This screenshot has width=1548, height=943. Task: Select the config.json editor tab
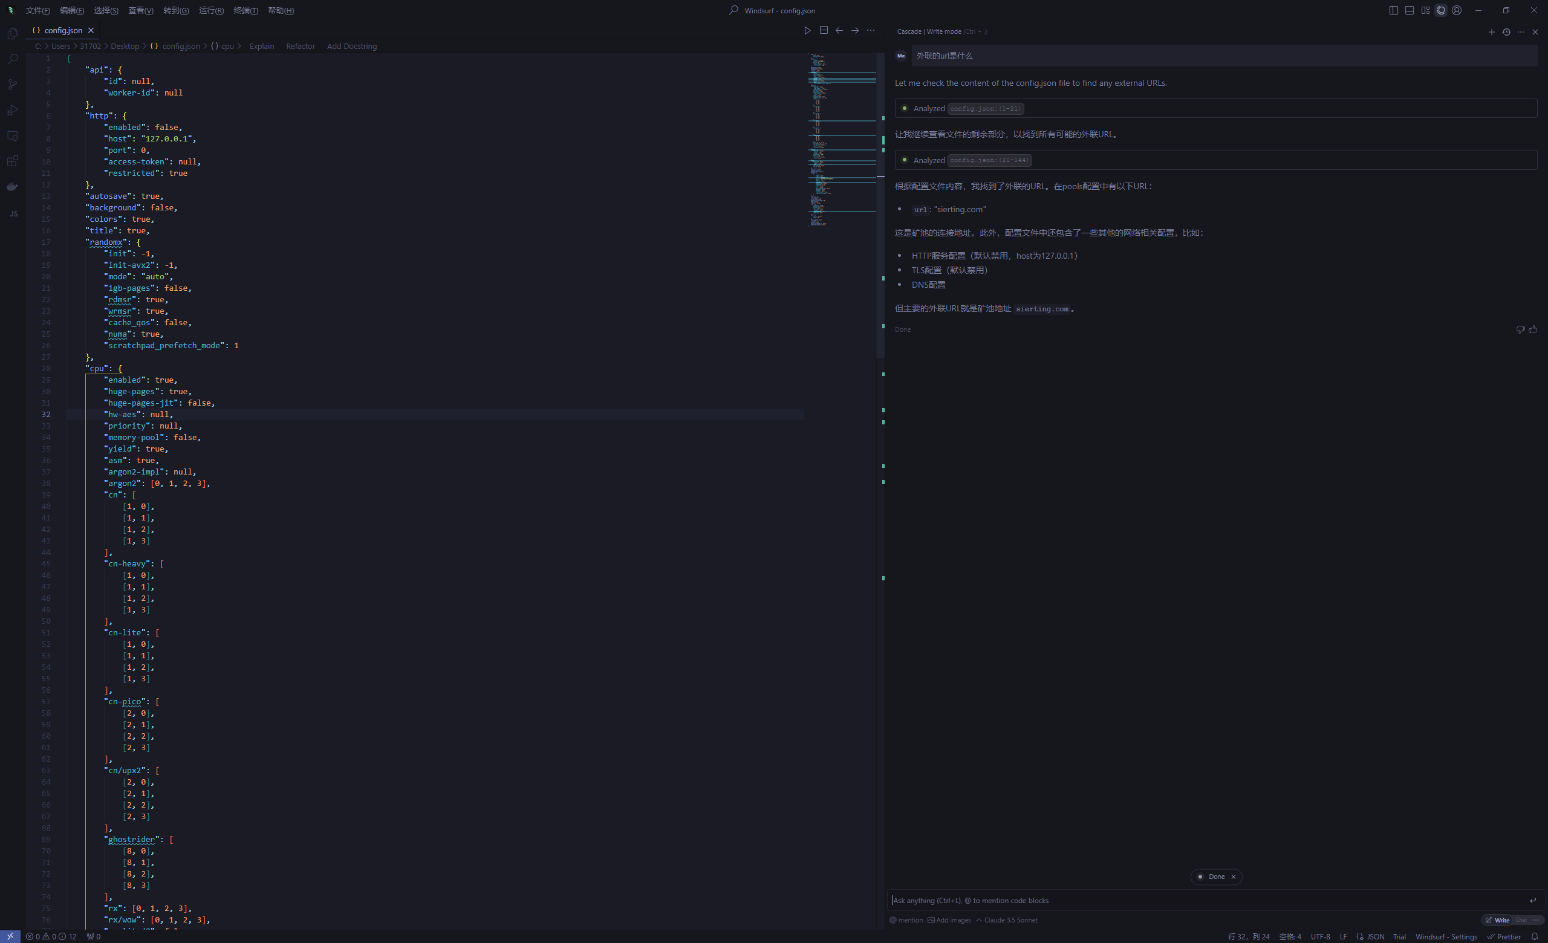pos(63,30)
